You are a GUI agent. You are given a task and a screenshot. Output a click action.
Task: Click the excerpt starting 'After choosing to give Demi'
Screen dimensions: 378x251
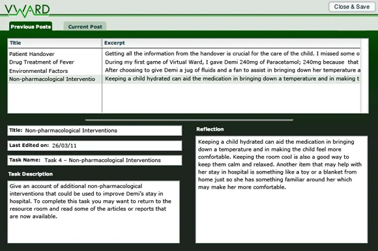pos(233,70)
